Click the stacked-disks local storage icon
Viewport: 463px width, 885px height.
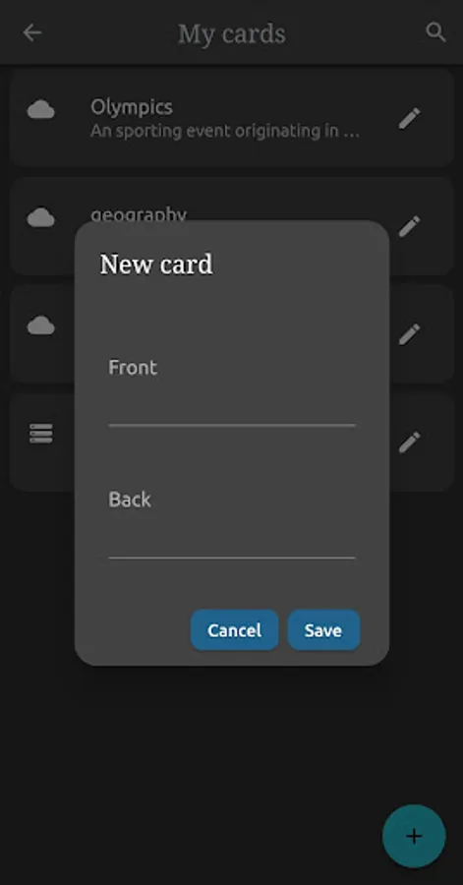click(40, 434)
